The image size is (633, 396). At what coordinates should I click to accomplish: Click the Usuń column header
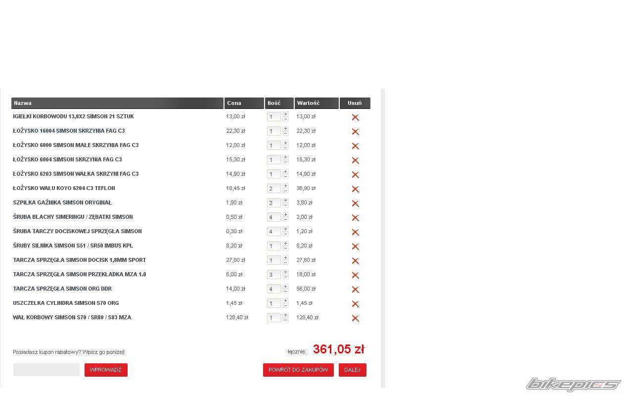pyautogui.click(x=355, y=103)
